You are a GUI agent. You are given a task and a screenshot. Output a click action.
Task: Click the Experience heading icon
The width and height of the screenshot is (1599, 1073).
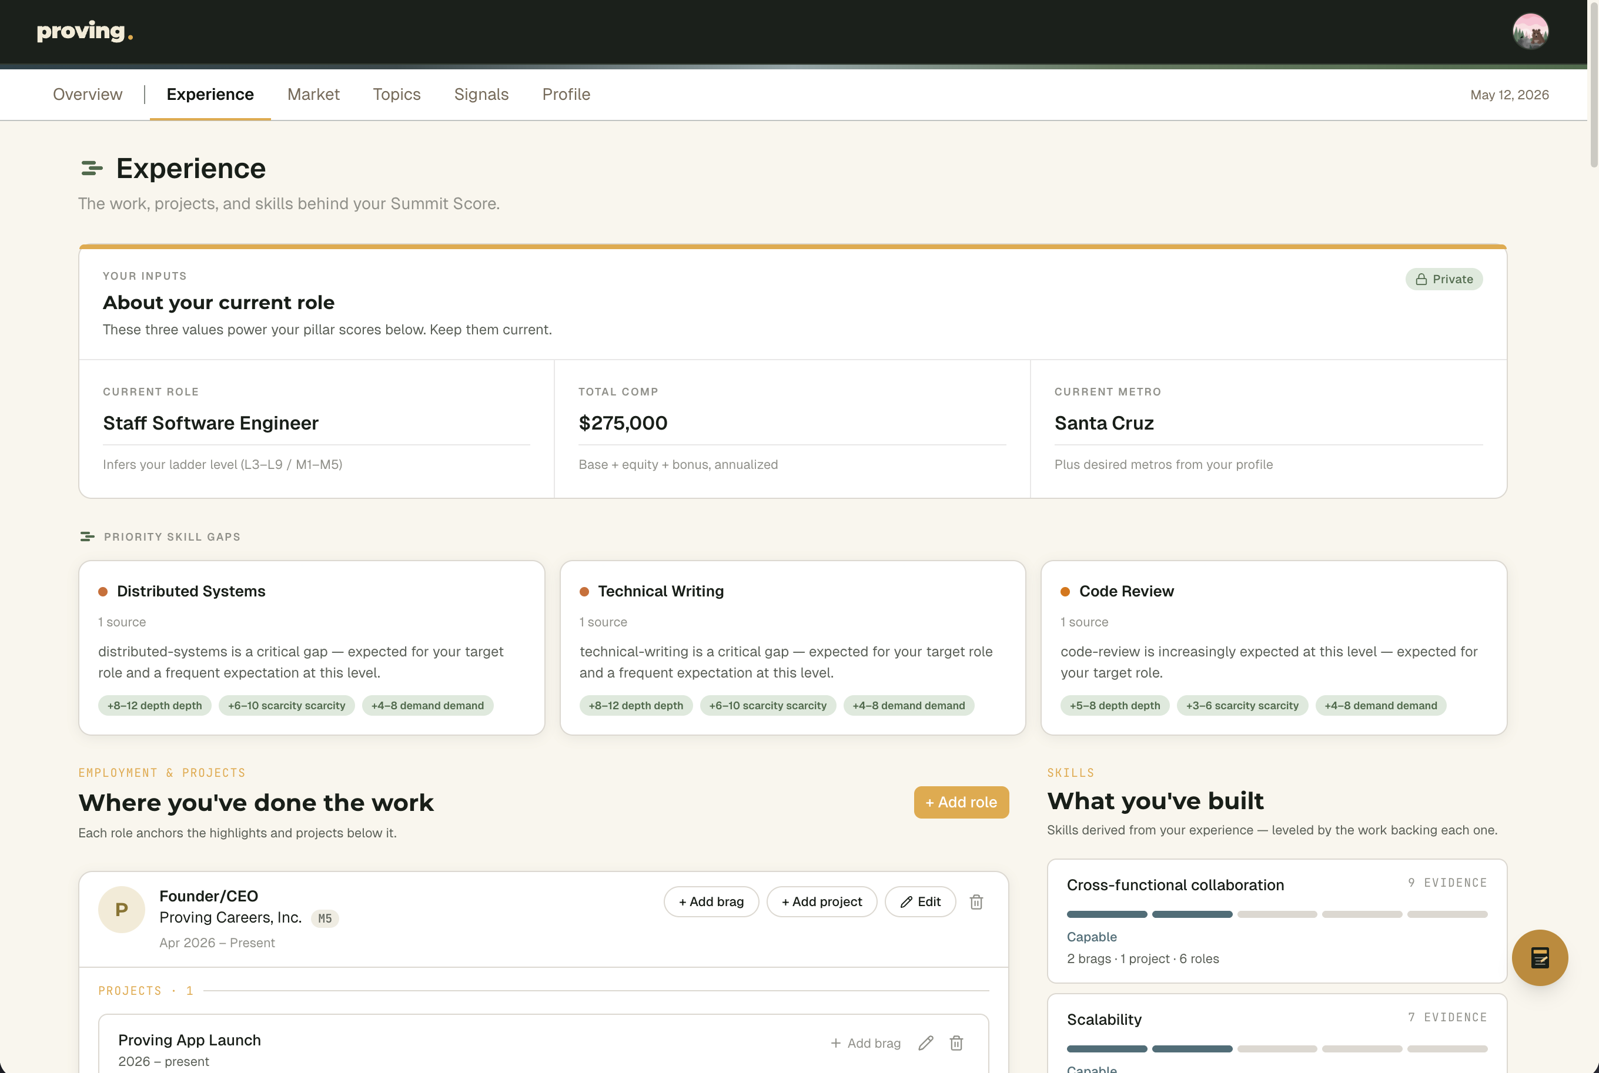pyautogui.click(x=92, y=168)
